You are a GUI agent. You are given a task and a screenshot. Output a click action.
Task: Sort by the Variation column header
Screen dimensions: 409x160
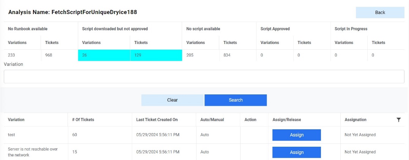pos(16,120)
